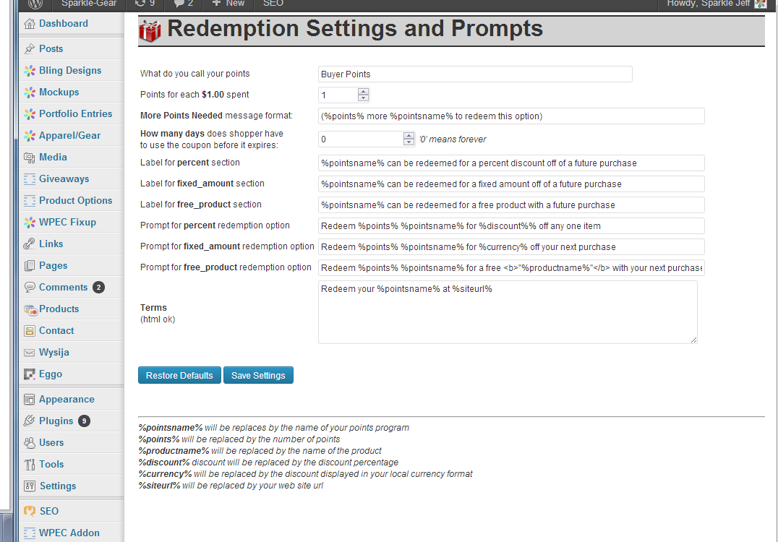Open the updates icon showing 9

click(140, 4)
